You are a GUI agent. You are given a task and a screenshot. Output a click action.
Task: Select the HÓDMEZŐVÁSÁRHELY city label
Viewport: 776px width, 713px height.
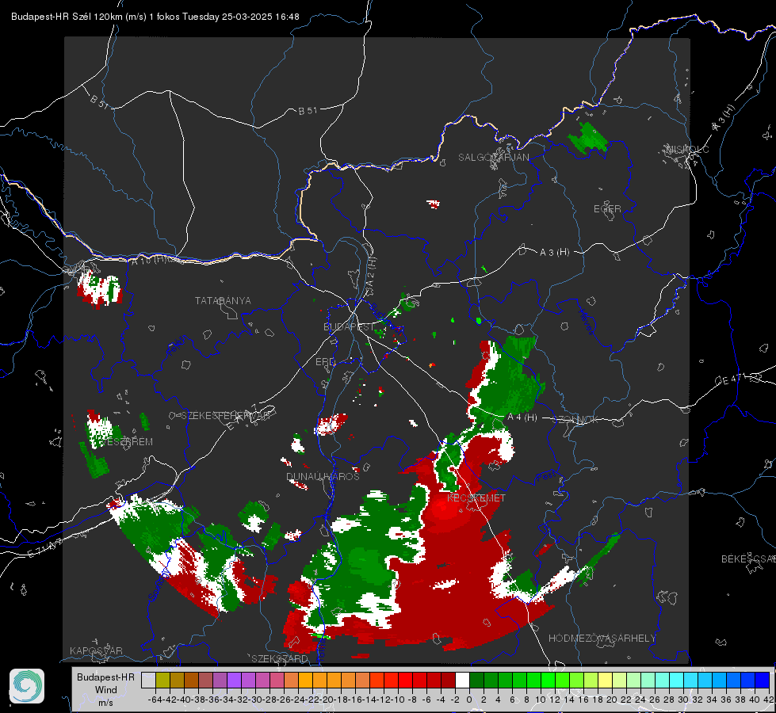(602, 639)
